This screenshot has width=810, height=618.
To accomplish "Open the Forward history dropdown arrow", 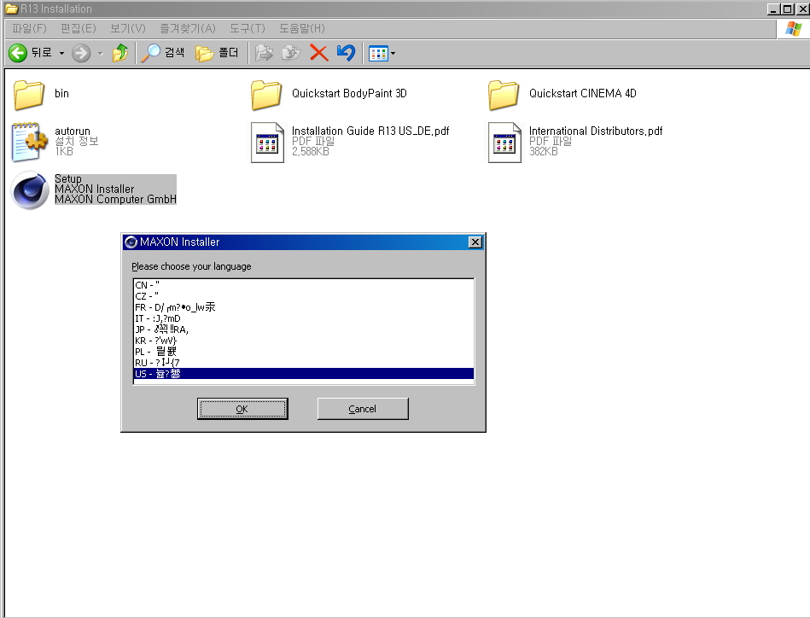I will (100, 53).
